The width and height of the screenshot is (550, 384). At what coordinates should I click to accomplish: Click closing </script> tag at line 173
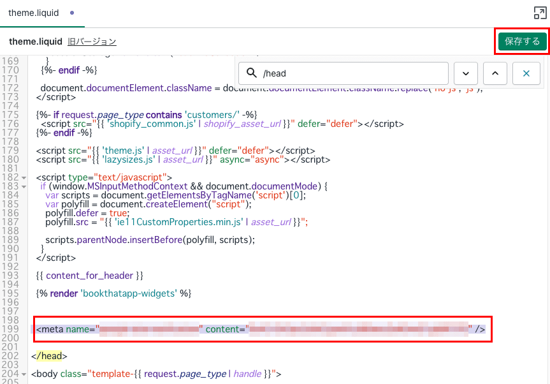56,97
